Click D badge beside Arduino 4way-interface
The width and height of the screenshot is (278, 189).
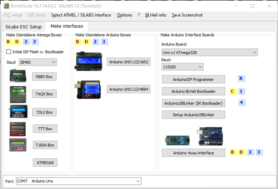(x=241, y=152)
